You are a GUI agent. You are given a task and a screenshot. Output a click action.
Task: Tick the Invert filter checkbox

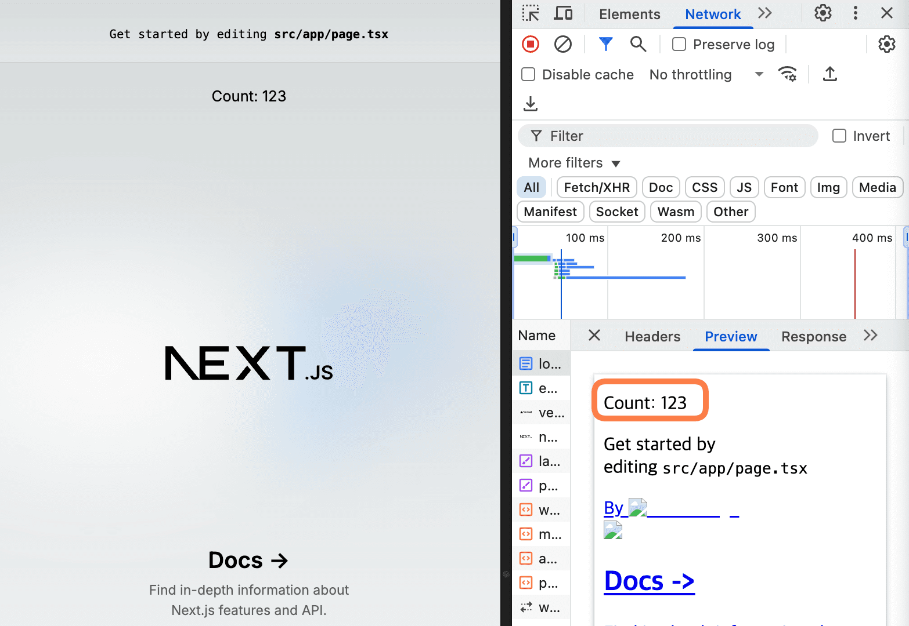[x=839, y=136]
